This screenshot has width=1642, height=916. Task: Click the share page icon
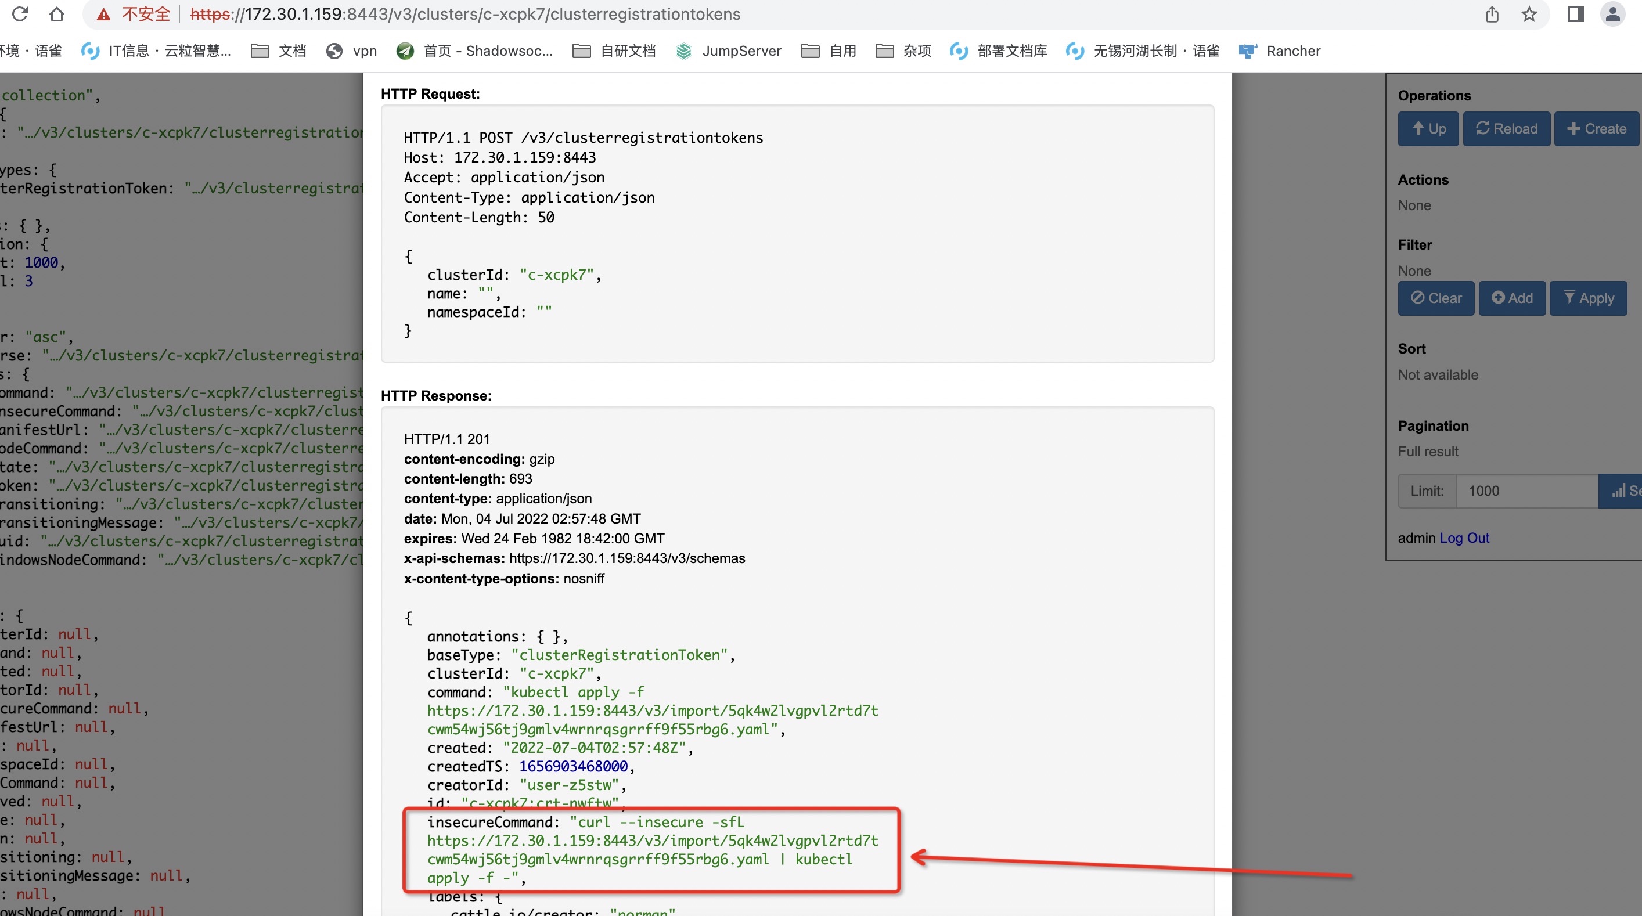[1492, 14]
